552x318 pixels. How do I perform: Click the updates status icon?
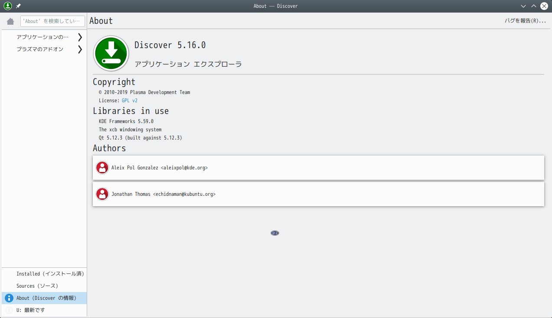(9, 310)
